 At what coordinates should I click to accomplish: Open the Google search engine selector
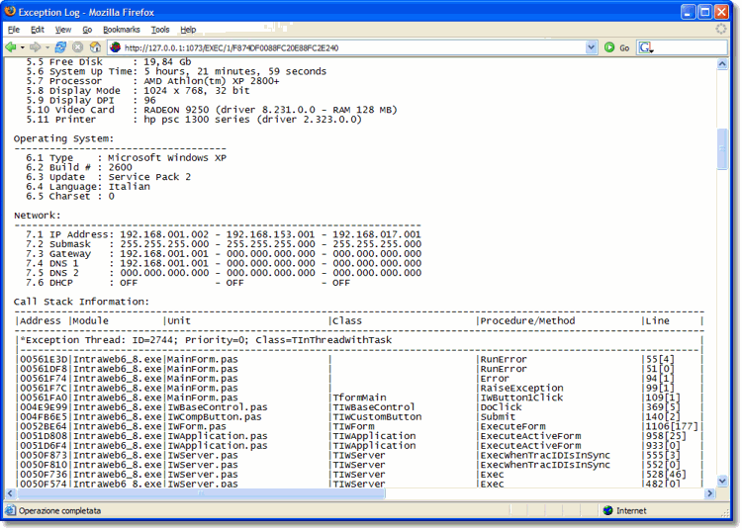pyautogui.click(x=646, y=47)
